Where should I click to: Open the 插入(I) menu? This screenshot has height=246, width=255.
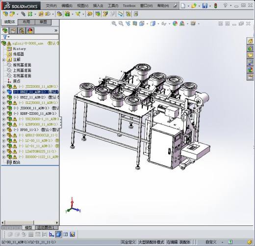98,6
